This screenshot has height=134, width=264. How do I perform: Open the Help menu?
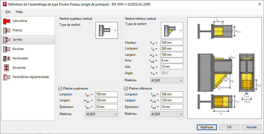coord(19,12)
